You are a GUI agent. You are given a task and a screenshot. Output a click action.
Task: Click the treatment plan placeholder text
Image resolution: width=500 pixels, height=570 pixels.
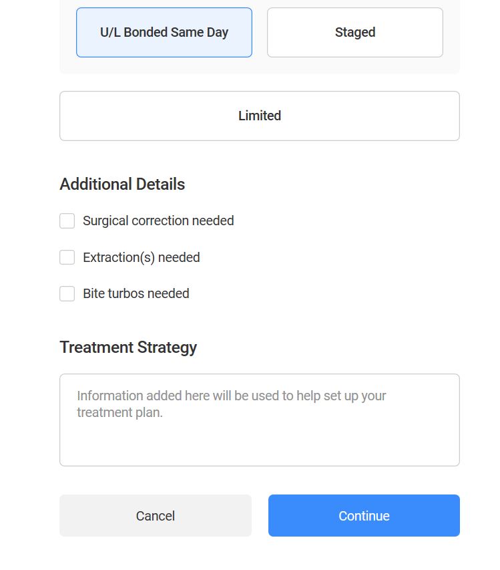coord(231,404)
